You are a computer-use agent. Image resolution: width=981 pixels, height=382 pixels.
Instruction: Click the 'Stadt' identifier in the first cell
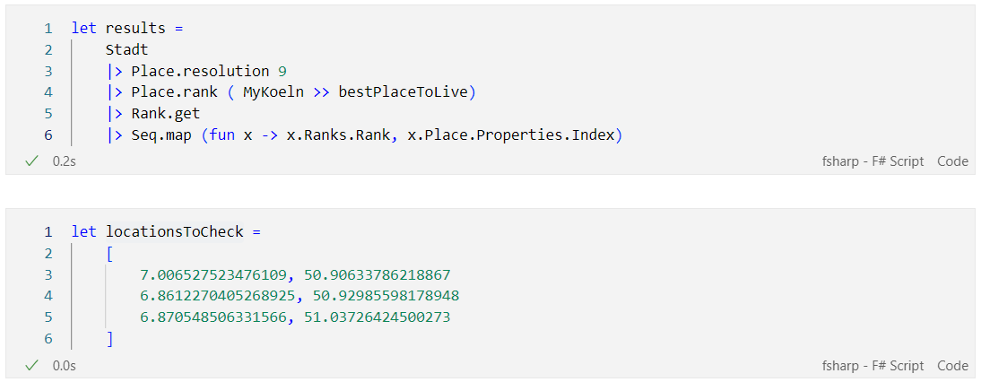click(x=127, y=49)
